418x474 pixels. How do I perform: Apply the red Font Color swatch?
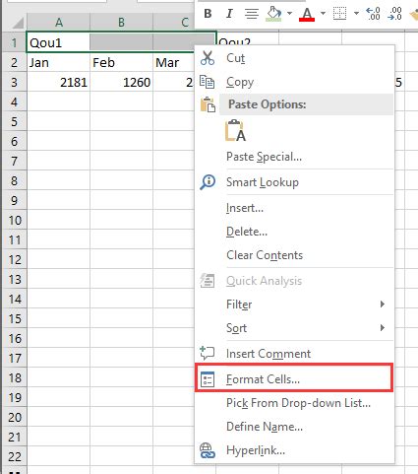tap(307, 14)
